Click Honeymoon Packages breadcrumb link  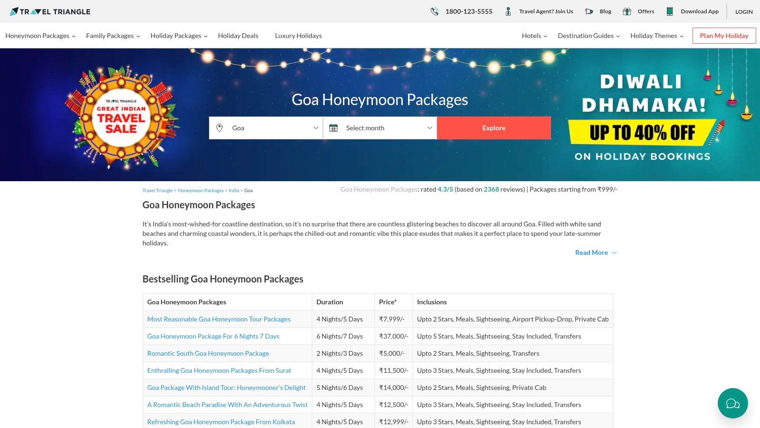(200, 191)
